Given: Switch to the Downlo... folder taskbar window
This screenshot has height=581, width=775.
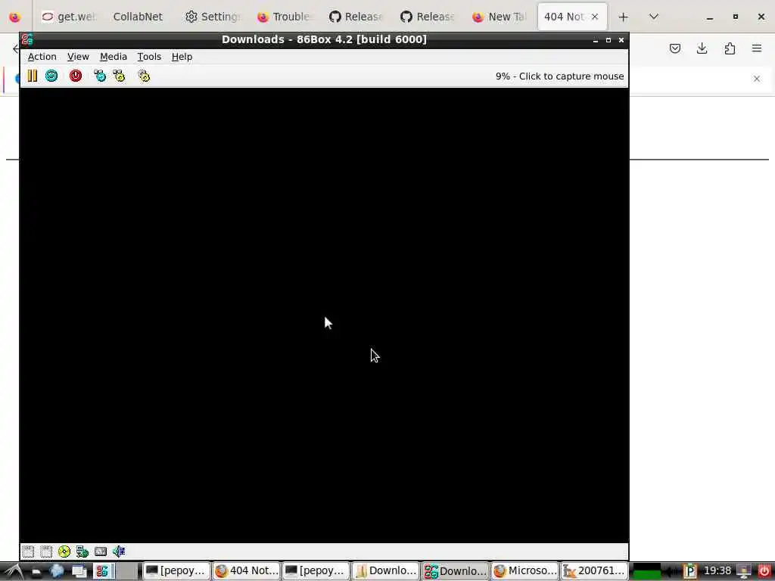Looking at the screenshot, I should (x=385, y=571).
